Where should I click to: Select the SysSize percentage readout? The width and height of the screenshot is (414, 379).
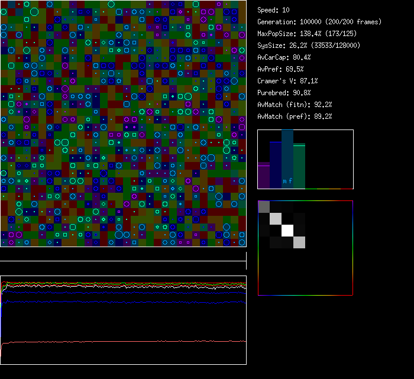click(x=309, y=46)
